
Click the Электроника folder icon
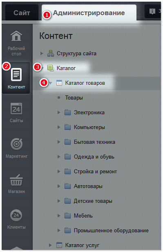(68, 113)
